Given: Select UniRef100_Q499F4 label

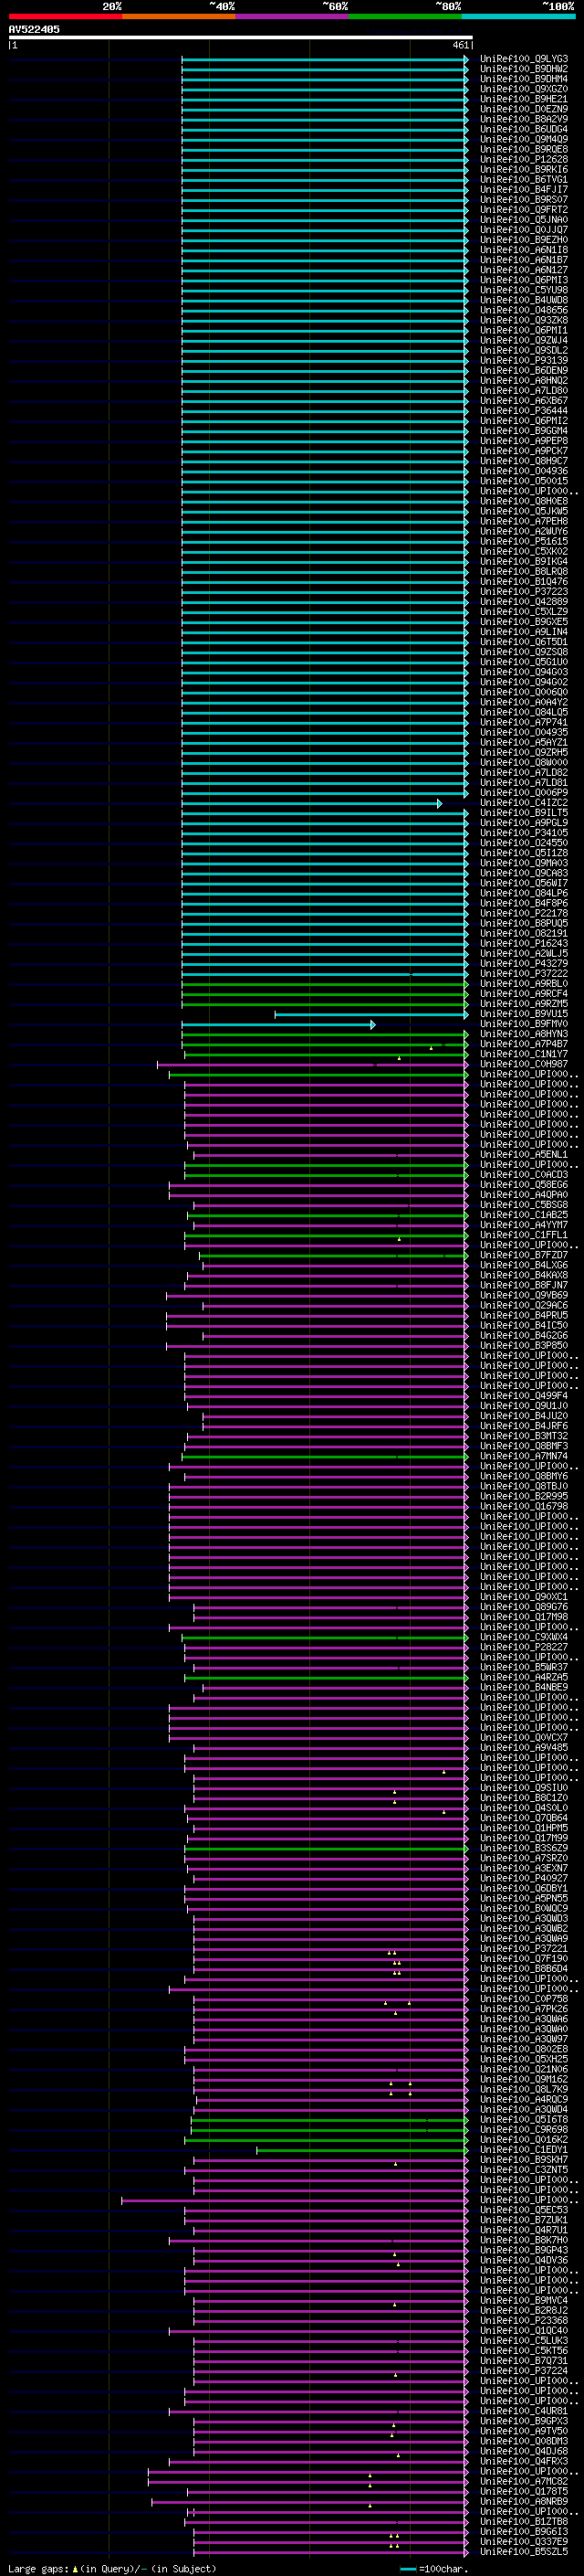Looking at the screenshot, I should 524,1396.
